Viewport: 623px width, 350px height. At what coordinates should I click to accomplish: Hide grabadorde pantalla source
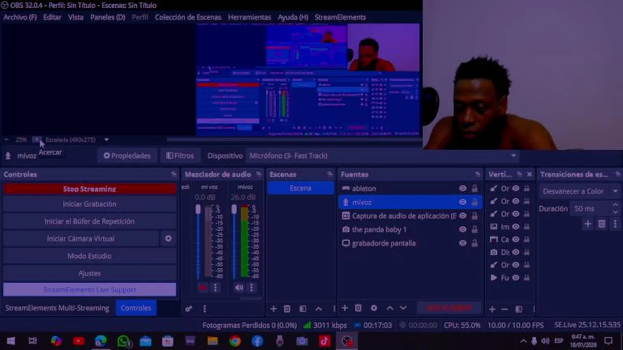(462, 243)
